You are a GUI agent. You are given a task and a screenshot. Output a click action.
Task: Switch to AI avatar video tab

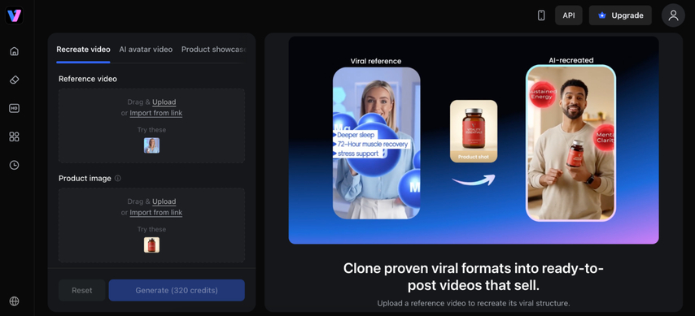146,50
